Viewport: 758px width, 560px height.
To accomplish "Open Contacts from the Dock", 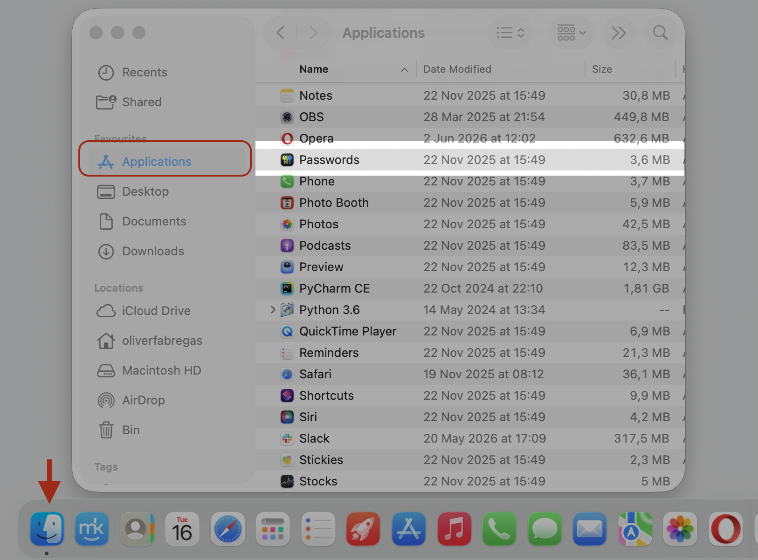I will coord(137,529).
